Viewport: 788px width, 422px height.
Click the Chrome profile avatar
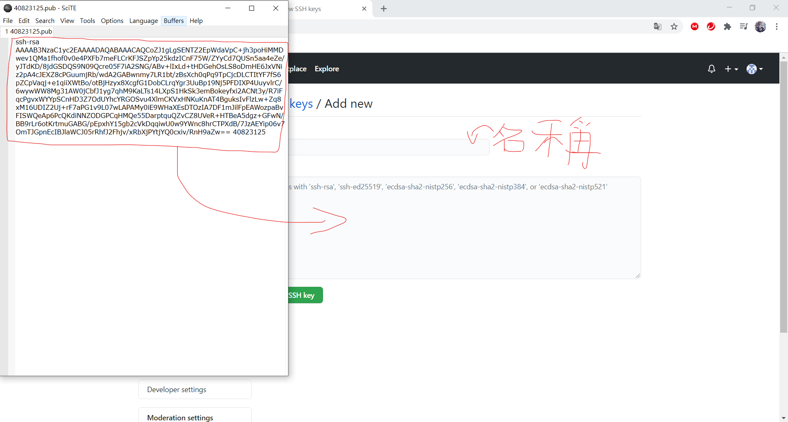pos(760,27)
